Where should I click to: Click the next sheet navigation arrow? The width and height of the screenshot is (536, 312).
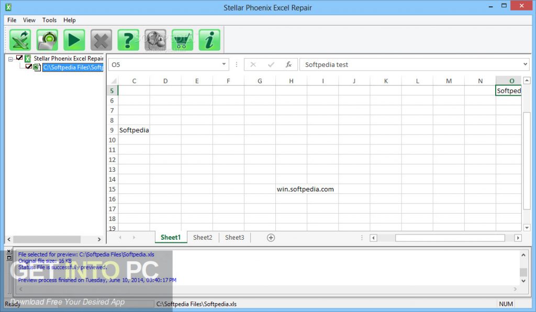coord(134,237)
